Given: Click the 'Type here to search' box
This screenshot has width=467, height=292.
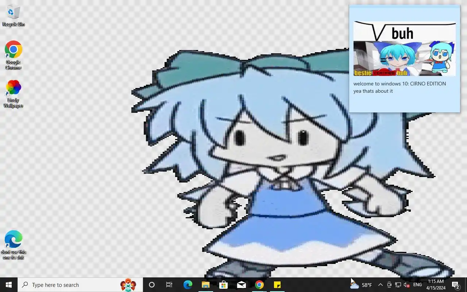Looking at the screenshot, I should pos(80,285).
